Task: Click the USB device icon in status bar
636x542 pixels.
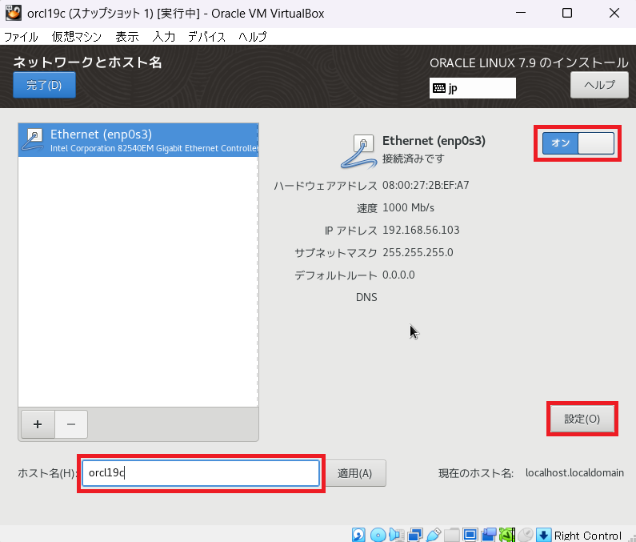Action: [x=434, y=535]
